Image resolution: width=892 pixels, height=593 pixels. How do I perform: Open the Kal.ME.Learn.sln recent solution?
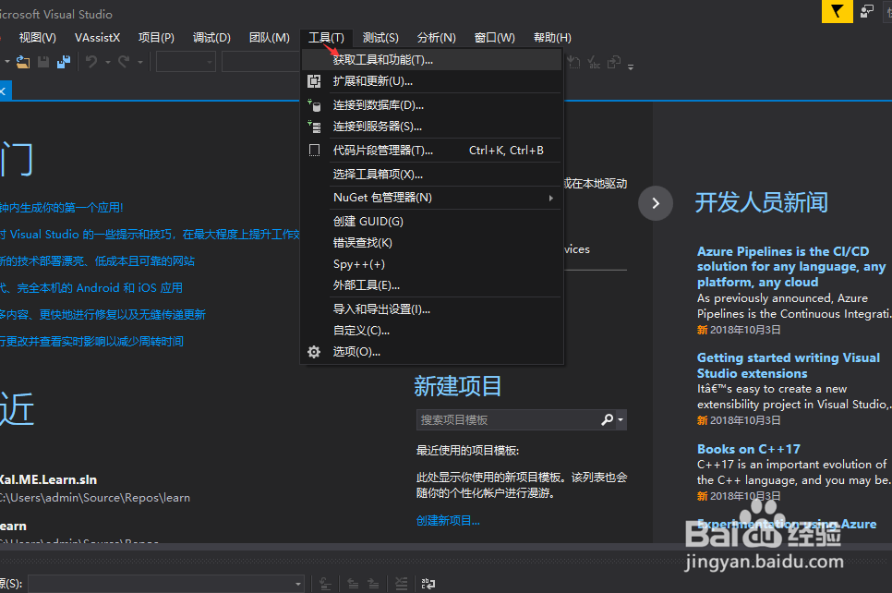point(48,479)
